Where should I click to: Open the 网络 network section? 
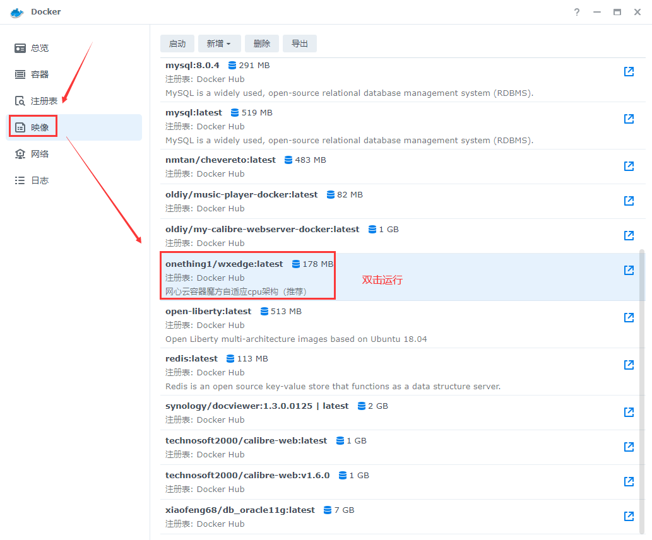[40, 154]
